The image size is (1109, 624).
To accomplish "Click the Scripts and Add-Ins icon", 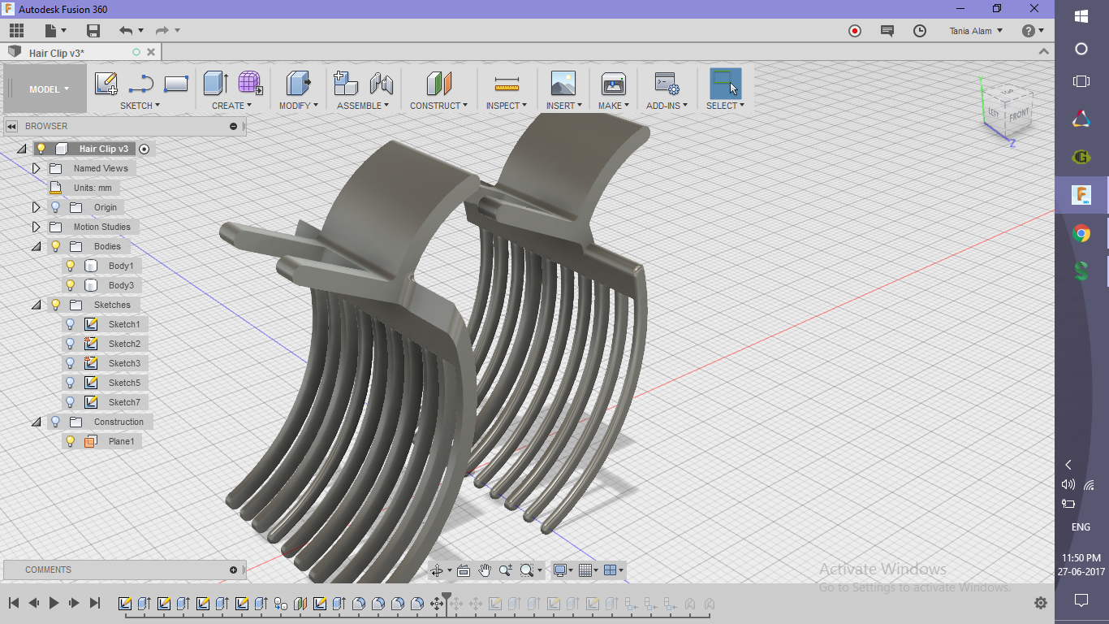I will pos(667,84).
